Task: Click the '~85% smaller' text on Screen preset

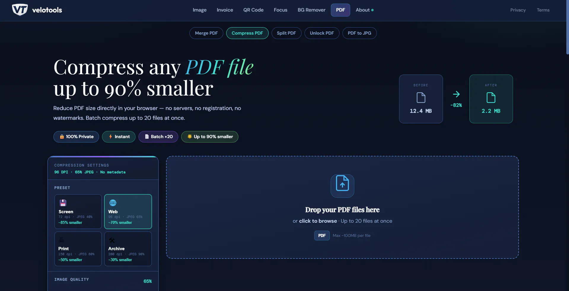Action: tap(70, 223)
